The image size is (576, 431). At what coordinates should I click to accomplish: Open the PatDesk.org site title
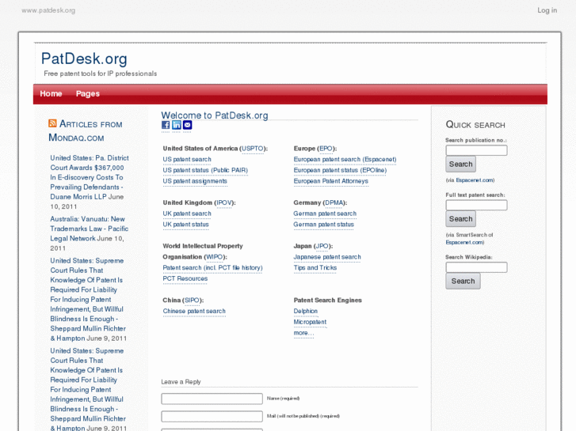pos(84,59)
